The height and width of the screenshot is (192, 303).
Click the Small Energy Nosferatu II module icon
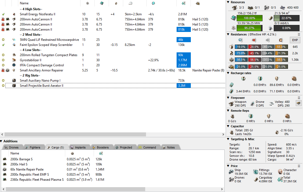coord(14,14)
